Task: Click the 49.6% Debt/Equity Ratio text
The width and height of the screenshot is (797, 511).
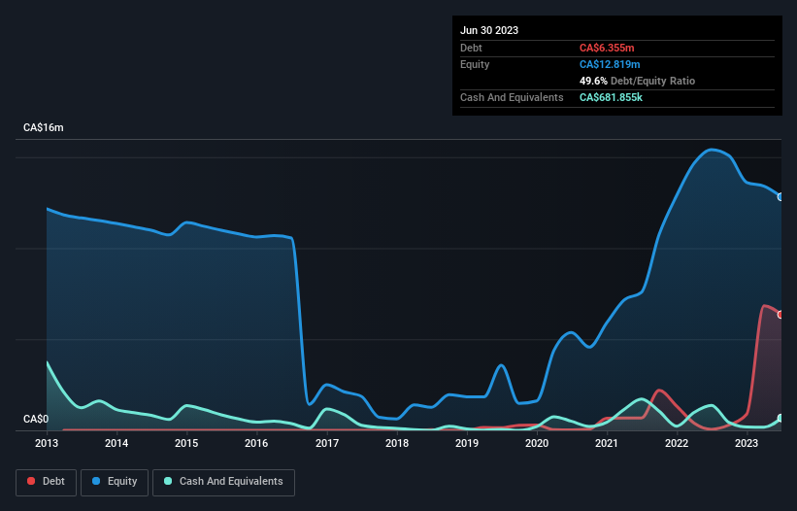Action: pos(637,81)
